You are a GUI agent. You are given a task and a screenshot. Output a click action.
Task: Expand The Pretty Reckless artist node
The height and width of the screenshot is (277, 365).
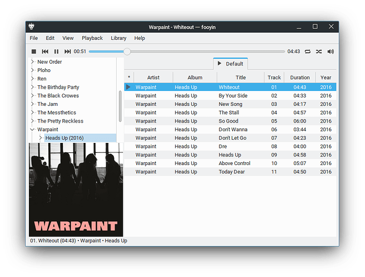click(32, 121)
